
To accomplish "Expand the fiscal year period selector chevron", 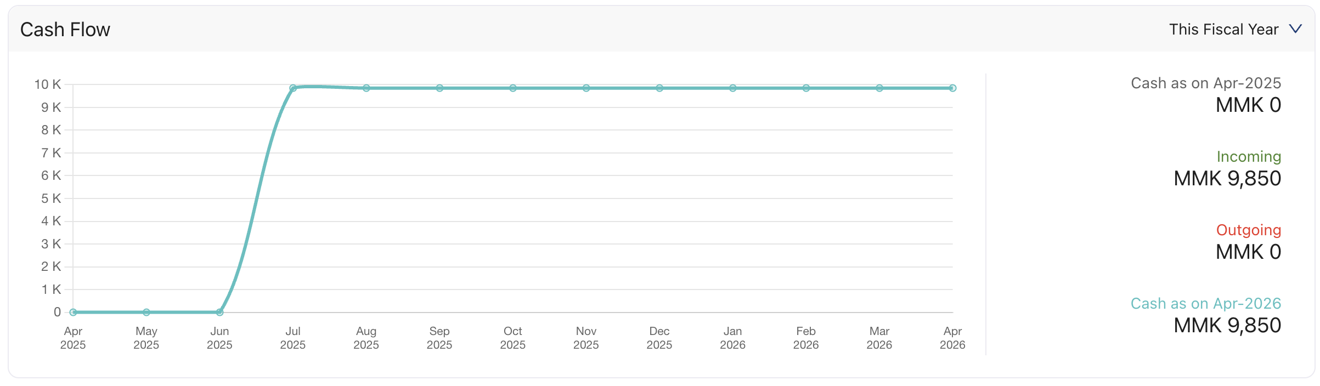I will click(x=1295, y=29).
